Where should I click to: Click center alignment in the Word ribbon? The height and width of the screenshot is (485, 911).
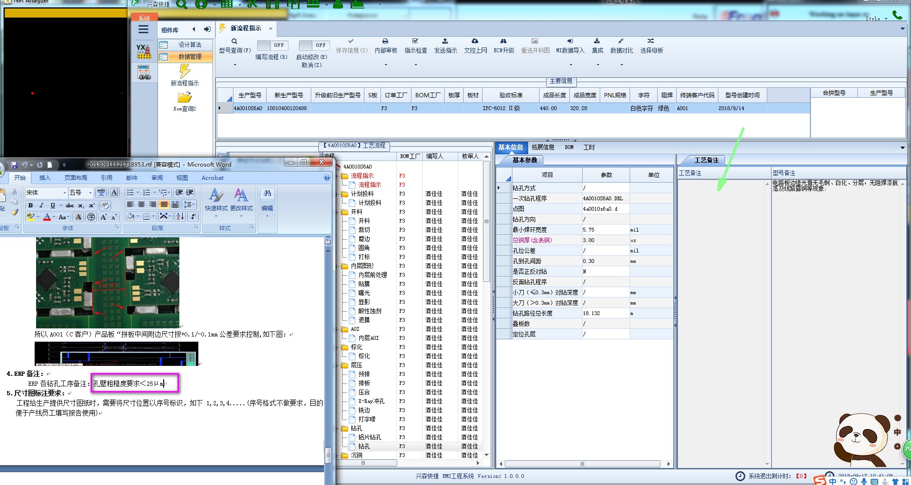pyautogui.click(x=141, y=205)
